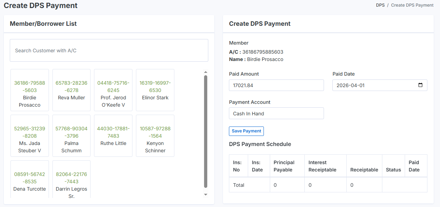
Task: Select Ms. Jada Steuber V card
Action: pyautogui.click(x=30, y=136)
